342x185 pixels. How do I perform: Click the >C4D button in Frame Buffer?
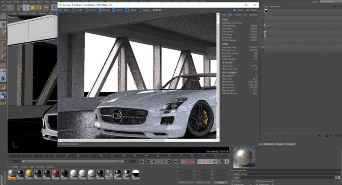(77, 10)
